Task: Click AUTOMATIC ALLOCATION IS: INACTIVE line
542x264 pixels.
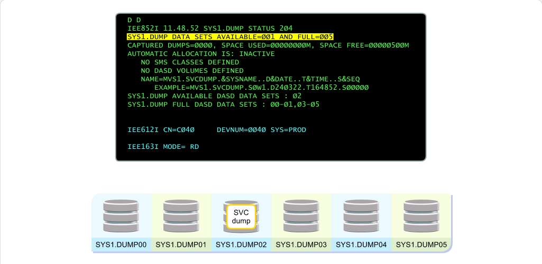Action: [201, 54]
